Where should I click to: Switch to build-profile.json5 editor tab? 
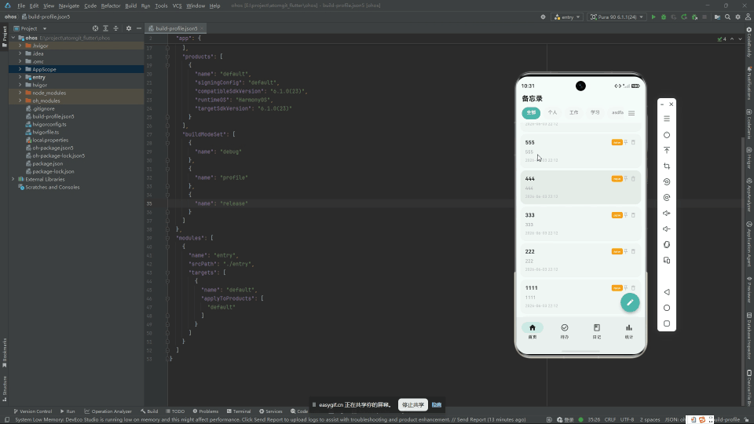pos(176,28)
